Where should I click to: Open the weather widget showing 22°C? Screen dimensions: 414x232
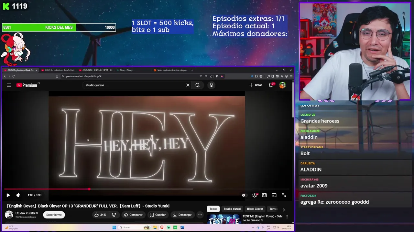coord(12,227)
